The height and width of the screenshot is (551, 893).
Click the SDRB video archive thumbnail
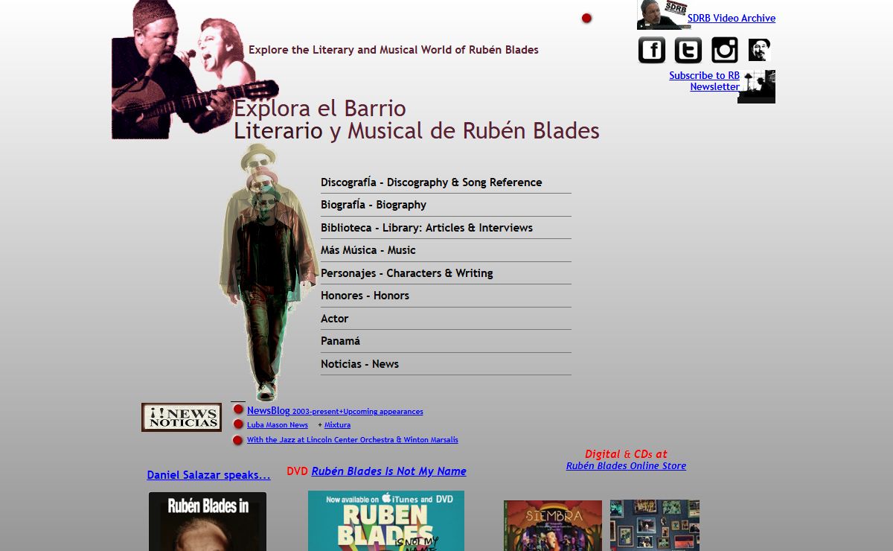pyautogui.click(x=663, y=15)
